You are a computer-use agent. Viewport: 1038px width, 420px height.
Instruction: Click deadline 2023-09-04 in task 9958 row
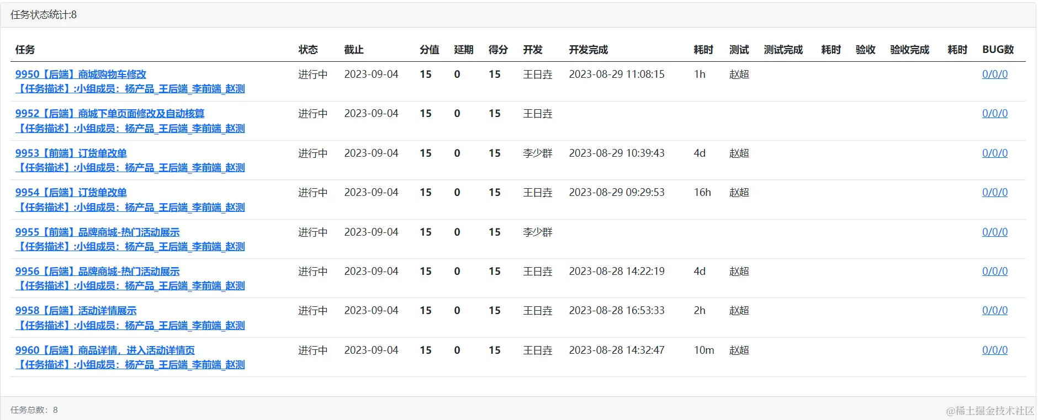pos(371,310)
